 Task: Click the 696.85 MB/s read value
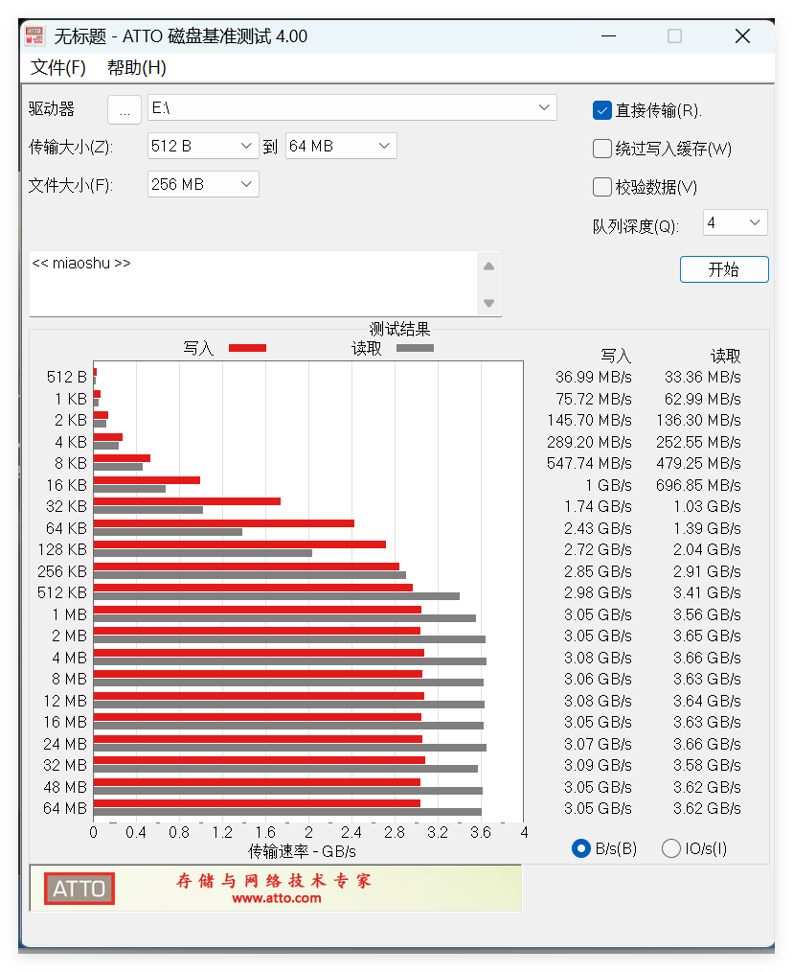(x=698, y=485)
